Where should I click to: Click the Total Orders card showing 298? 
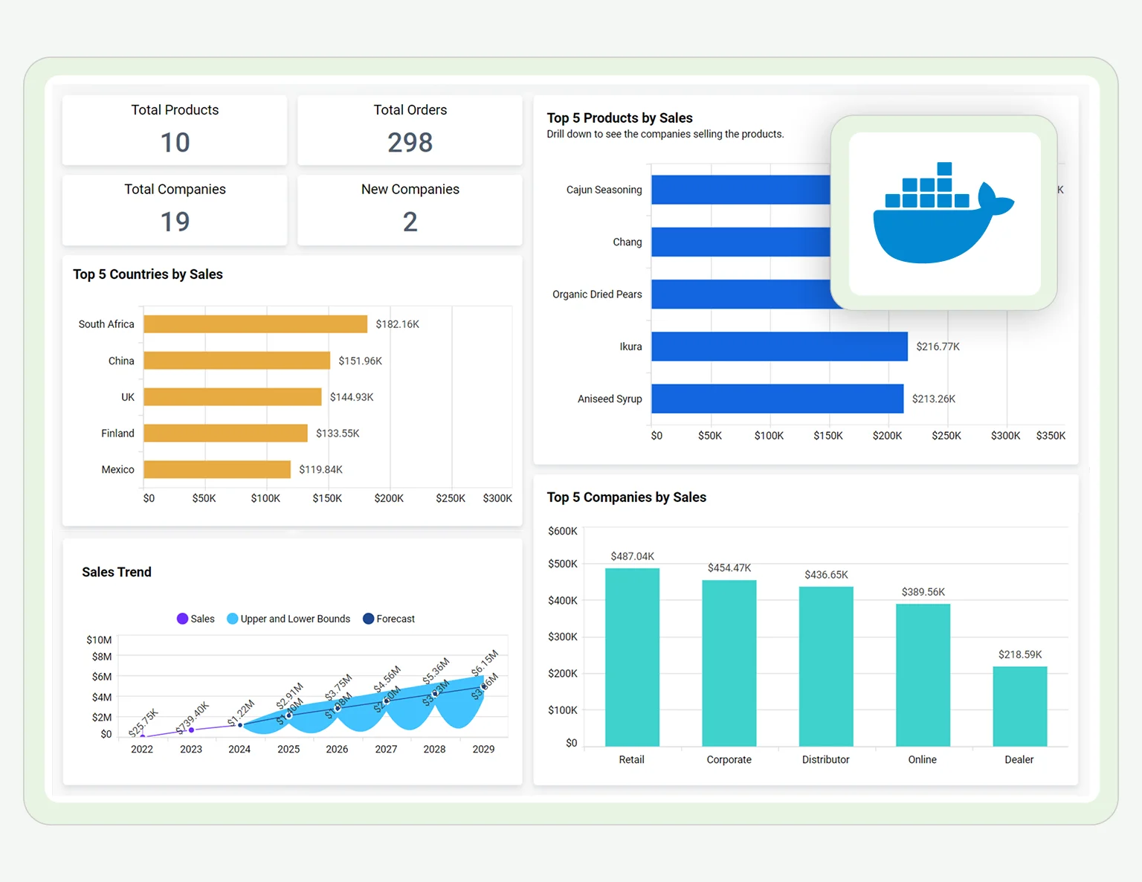point(410,129)
